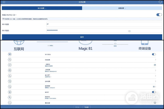This screenshot has height=109, width=164.
Task: Disable the dual-band 2.4G/5G combined toggle
Action: (x=159, y=15)
